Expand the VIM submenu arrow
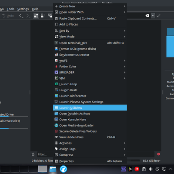Screen dimensions: 174x174 coord(125,78)
